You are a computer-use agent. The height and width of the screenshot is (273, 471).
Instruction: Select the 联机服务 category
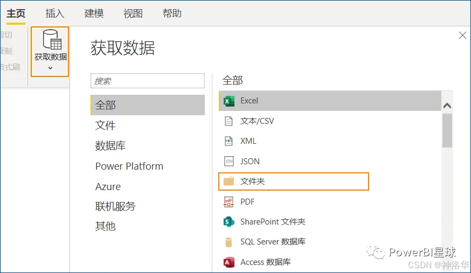pos(115,206)
